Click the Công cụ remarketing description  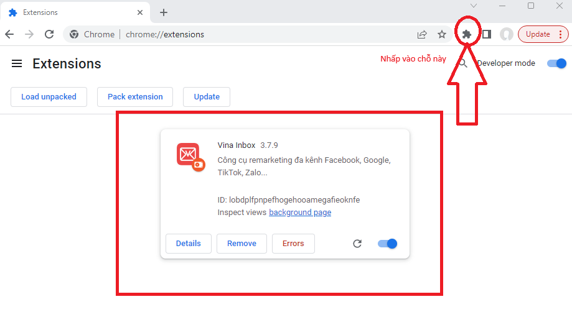coord(304,167)
